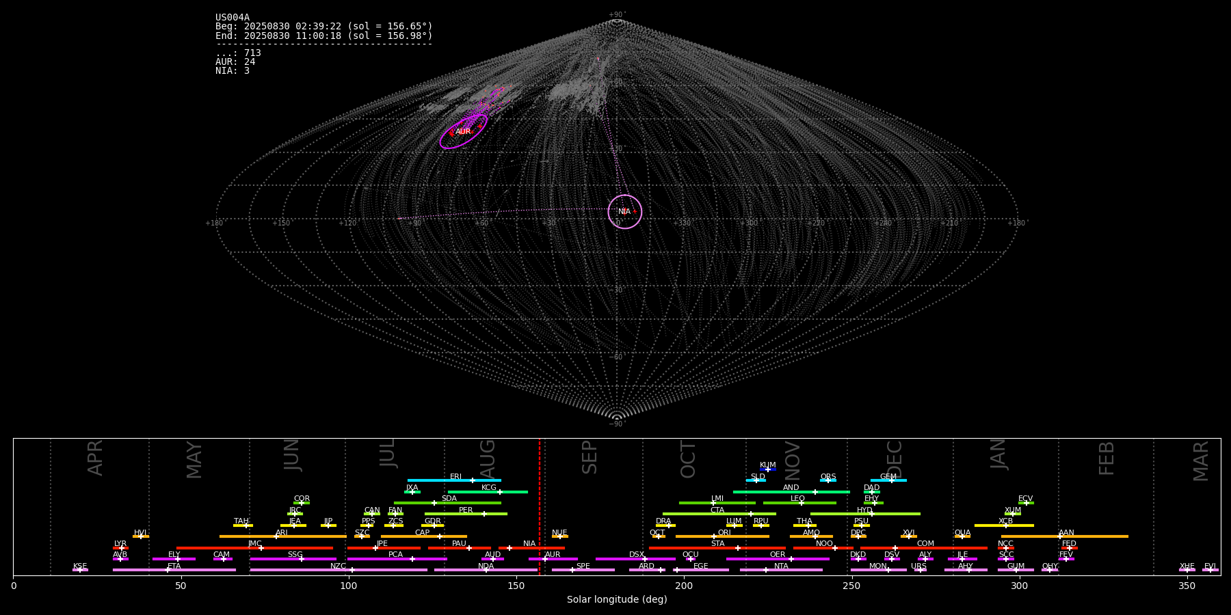Screen dimensions: 1231x615
Task: Click the US004A station code header
Action: [x=233, y=18]
